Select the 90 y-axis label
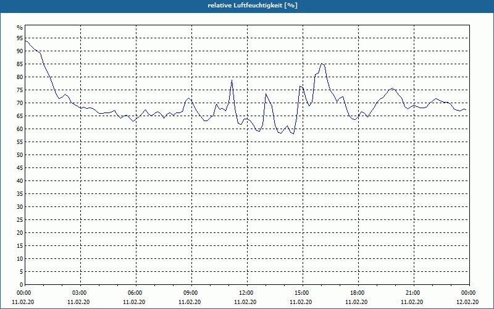The height and width of the screenshot is (309, 494). click(x=20, y=51)
